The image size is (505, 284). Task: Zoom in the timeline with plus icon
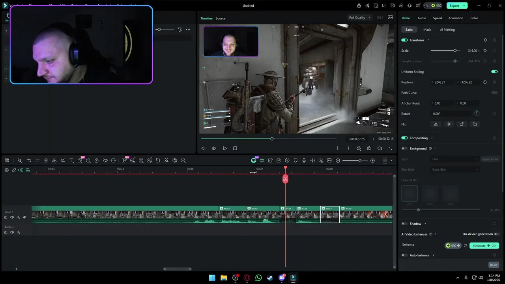tap(372, 161)
